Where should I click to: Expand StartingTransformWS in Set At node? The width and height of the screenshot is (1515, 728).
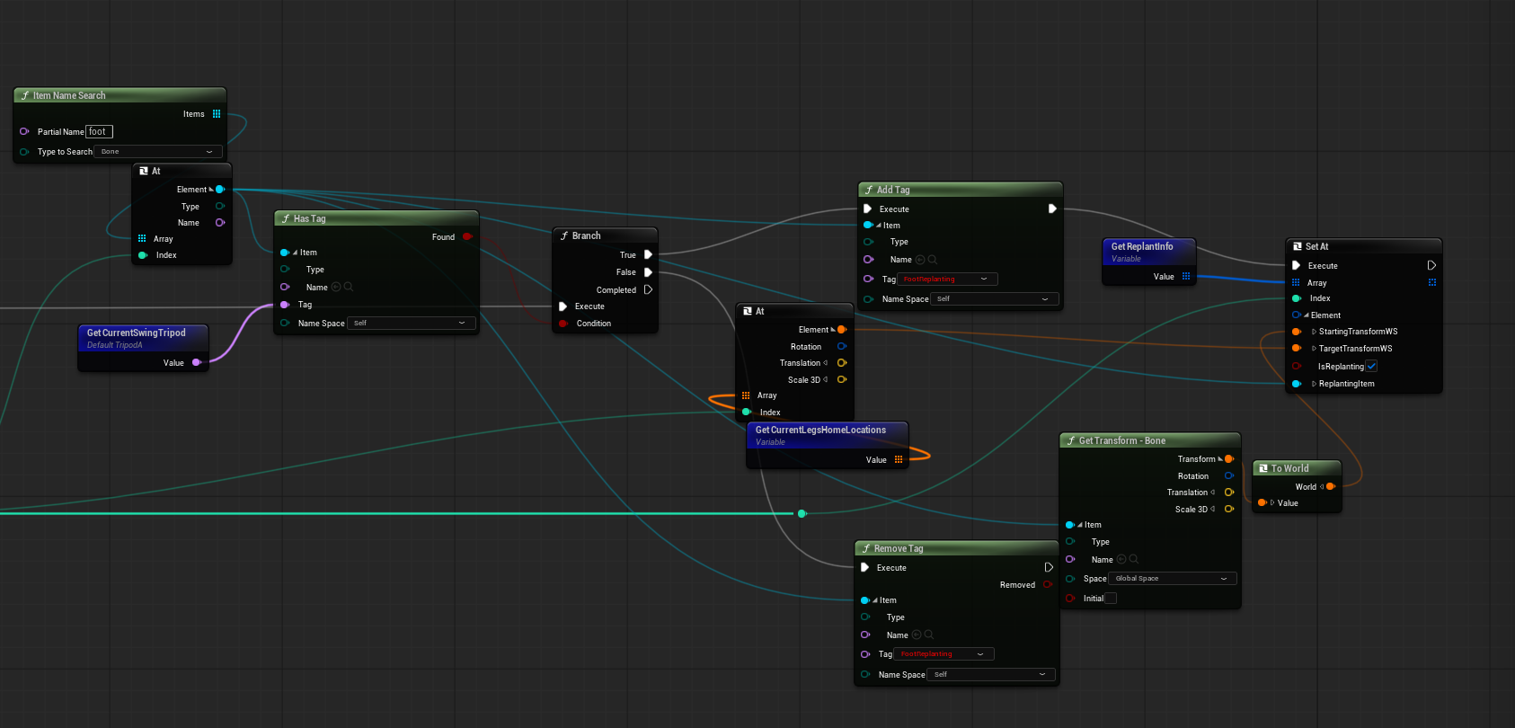(x=1314, y=332)
